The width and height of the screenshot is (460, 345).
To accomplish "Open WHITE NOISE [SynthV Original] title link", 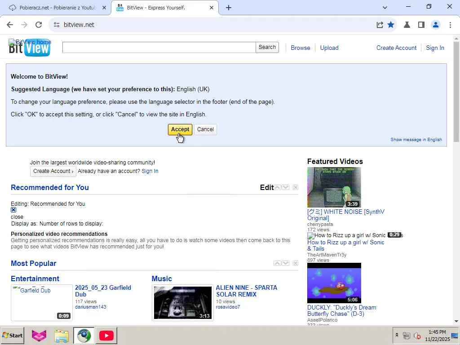I will pyautogui.click(x=346, y=215).
